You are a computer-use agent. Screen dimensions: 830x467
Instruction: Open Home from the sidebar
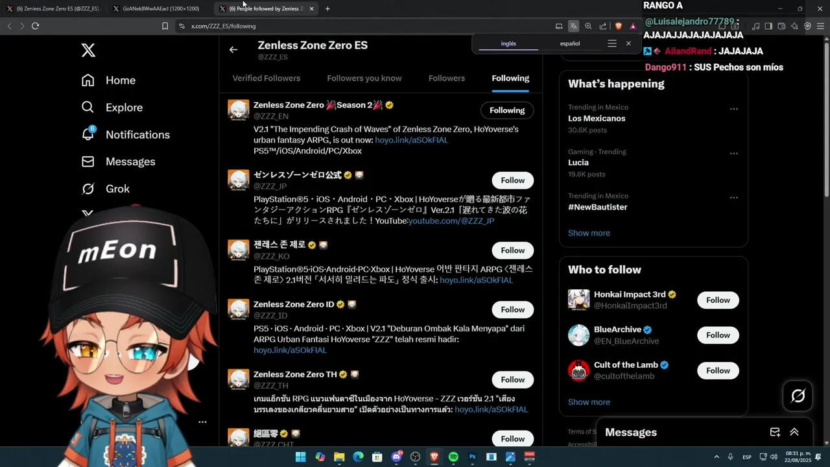click(x=108, y=80)
